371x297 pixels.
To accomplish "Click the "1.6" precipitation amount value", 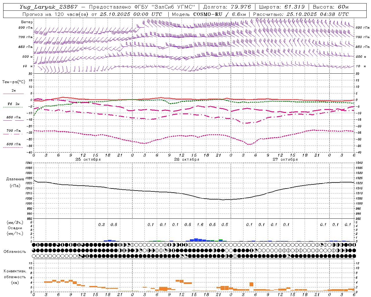I will tap(200, 225).
